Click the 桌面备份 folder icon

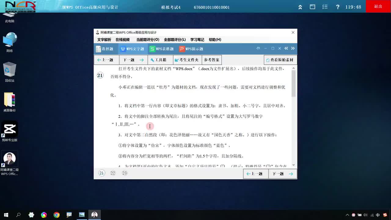pos(9,102)
